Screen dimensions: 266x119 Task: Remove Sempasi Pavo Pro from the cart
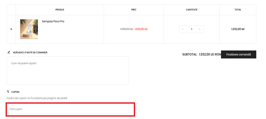pos(11,29)
